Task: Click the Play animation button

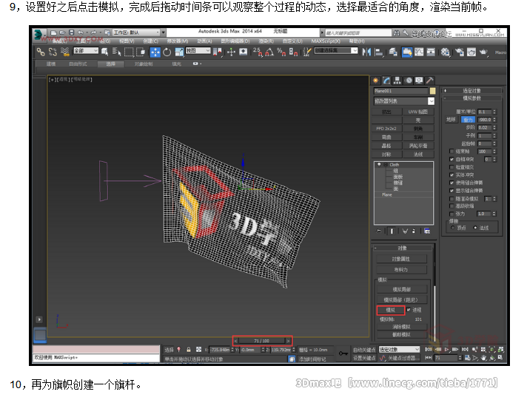Action: (x=446, y=350)
